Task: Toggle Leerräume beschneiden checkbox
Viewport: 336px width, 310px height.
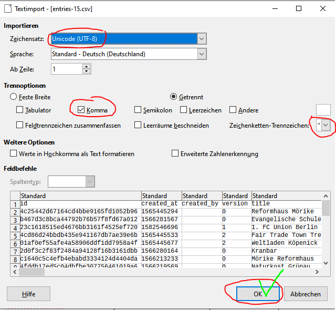Action: 138,125
